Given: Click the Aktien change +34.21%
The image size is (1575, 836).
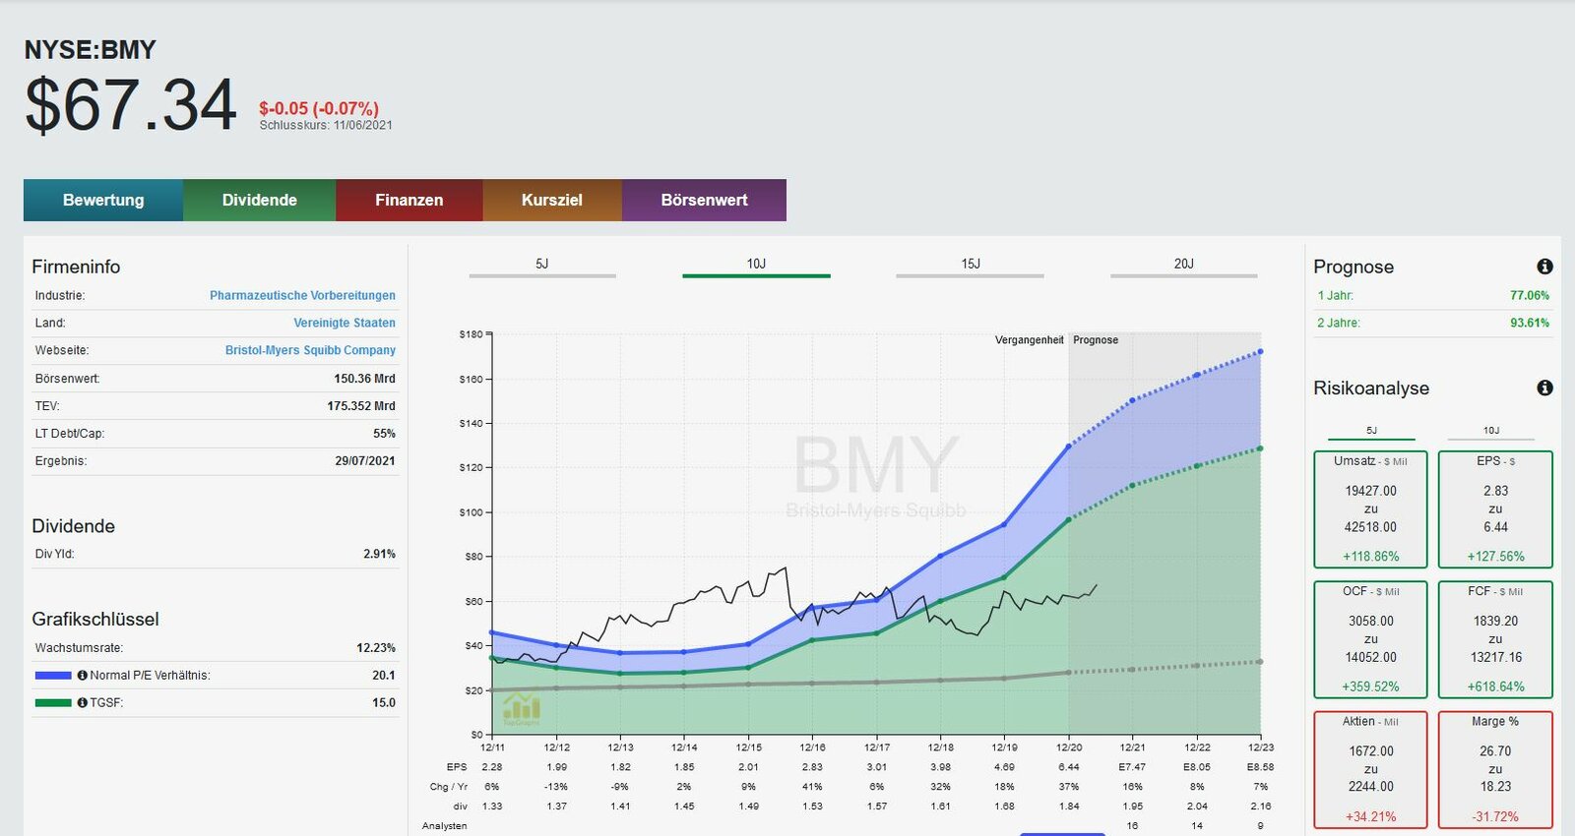Looking at the screenshot, I should coord(1370,816).
